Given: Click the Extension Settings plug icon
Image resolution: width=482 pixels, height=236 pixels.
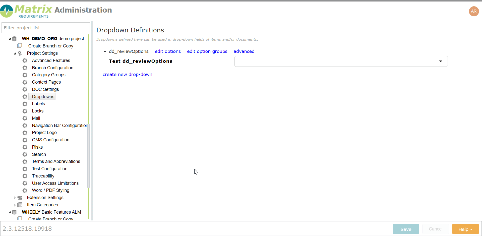Looking at the screenshot, I should tap(20, 198).
